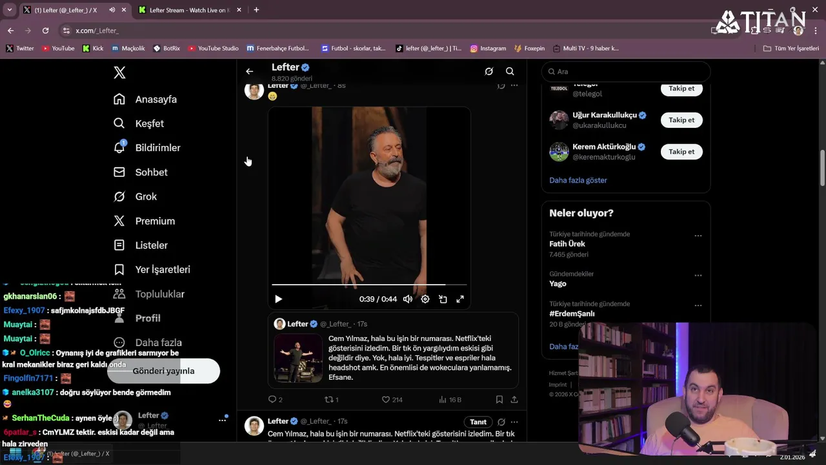Click the Listeler list icon
The height and width of the screenshot is (465, 826).
point(119,245)
